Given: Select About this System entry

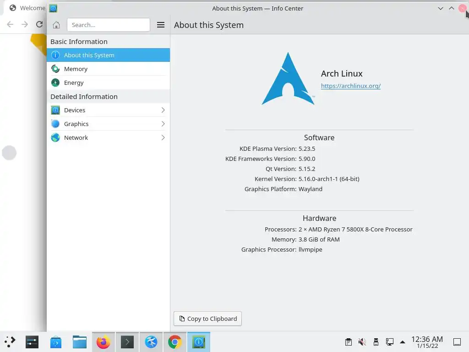Looking at the screenshot, I should pyautogui.click(x=108, y=55).
